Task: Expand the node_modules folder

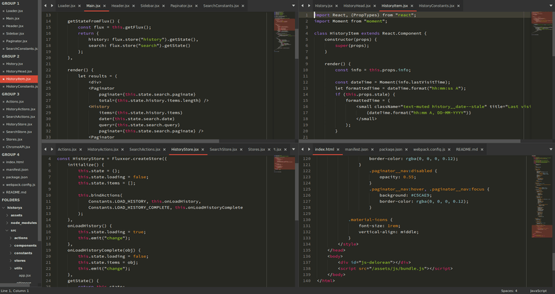Action: tap(8, 223)
